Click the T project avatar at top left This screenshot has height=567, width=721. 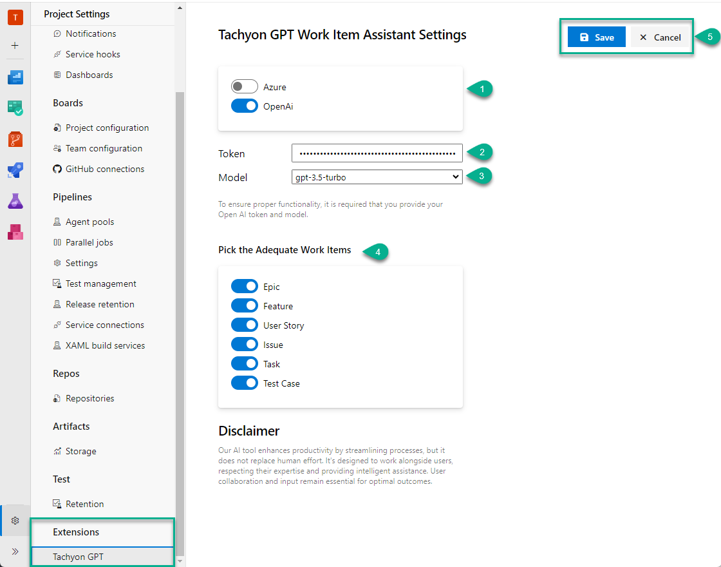coord(15,17)
